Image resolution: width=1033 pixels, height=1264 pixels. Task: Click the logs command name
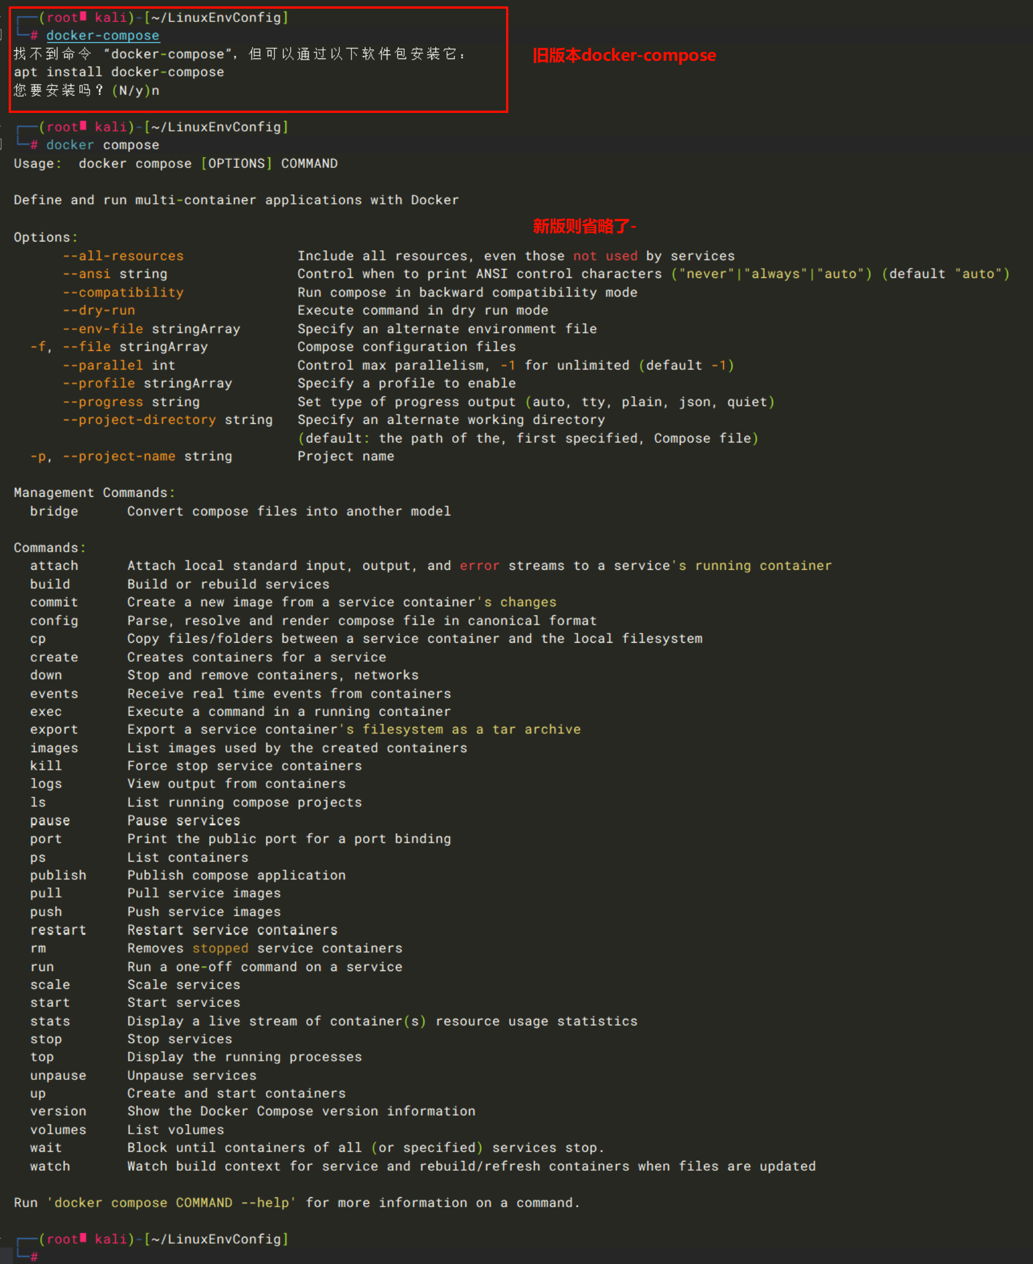point(46,784)
